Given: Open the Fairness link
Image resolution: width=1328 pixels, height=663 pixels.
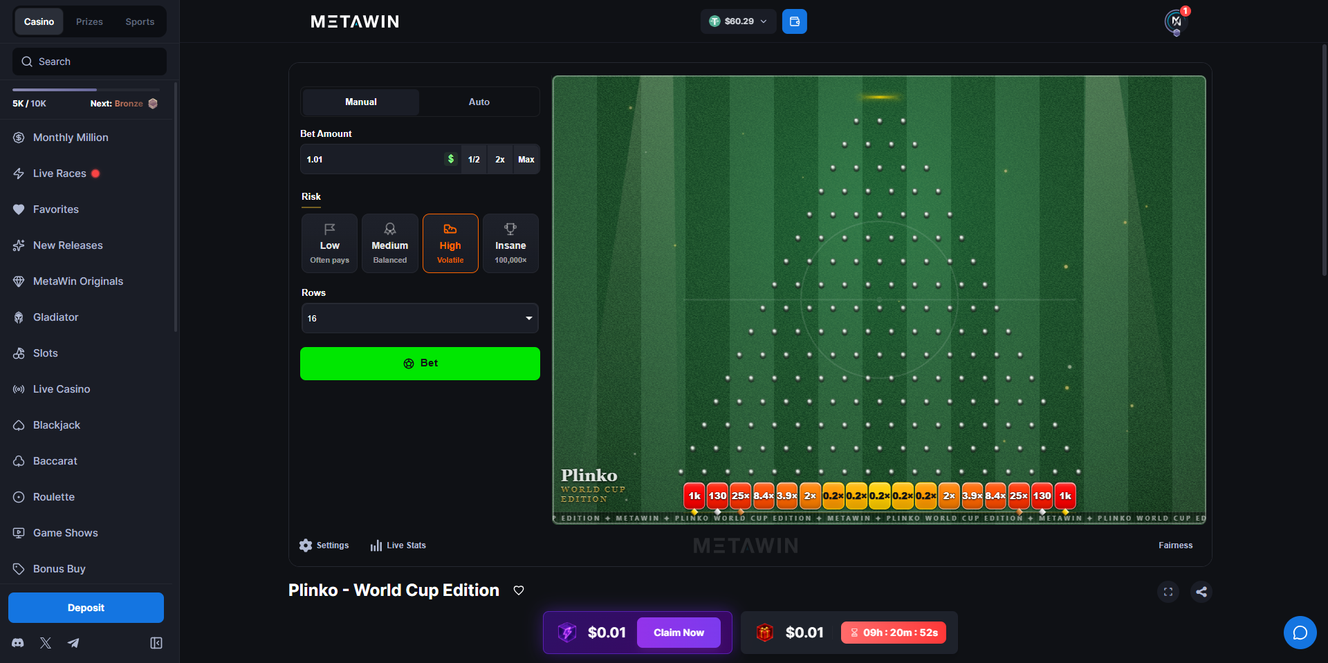Looking at the screenshot, I should (x=1175, y=545).
